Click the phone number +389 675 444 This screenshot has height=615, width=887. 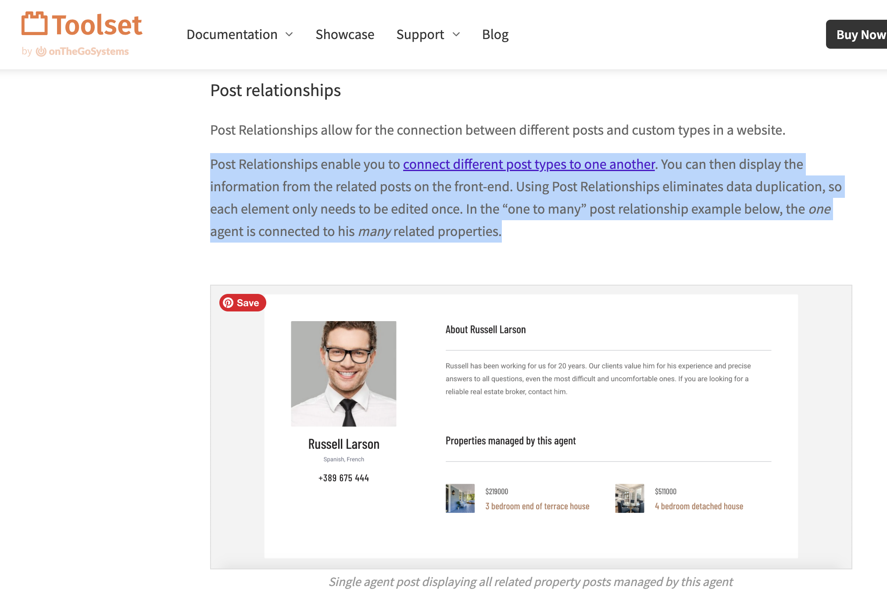tap(343, 478)
